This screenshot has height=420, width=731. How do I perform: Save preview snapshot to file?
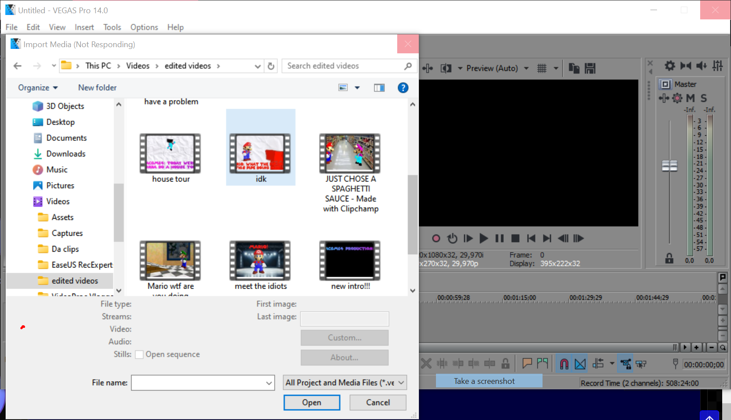click(x=590, y=68)
